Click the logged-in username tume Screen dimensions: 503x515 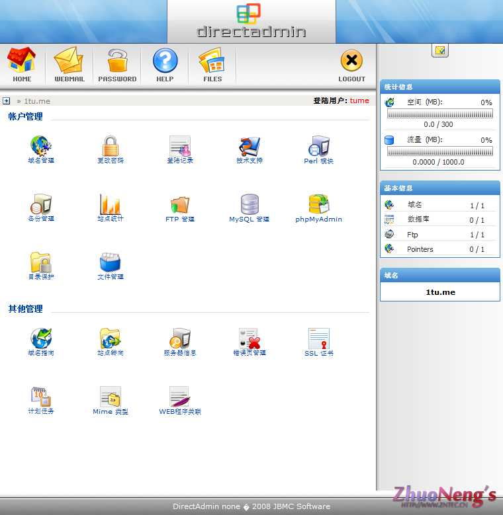pyautogui.click(x=359, y=100)
